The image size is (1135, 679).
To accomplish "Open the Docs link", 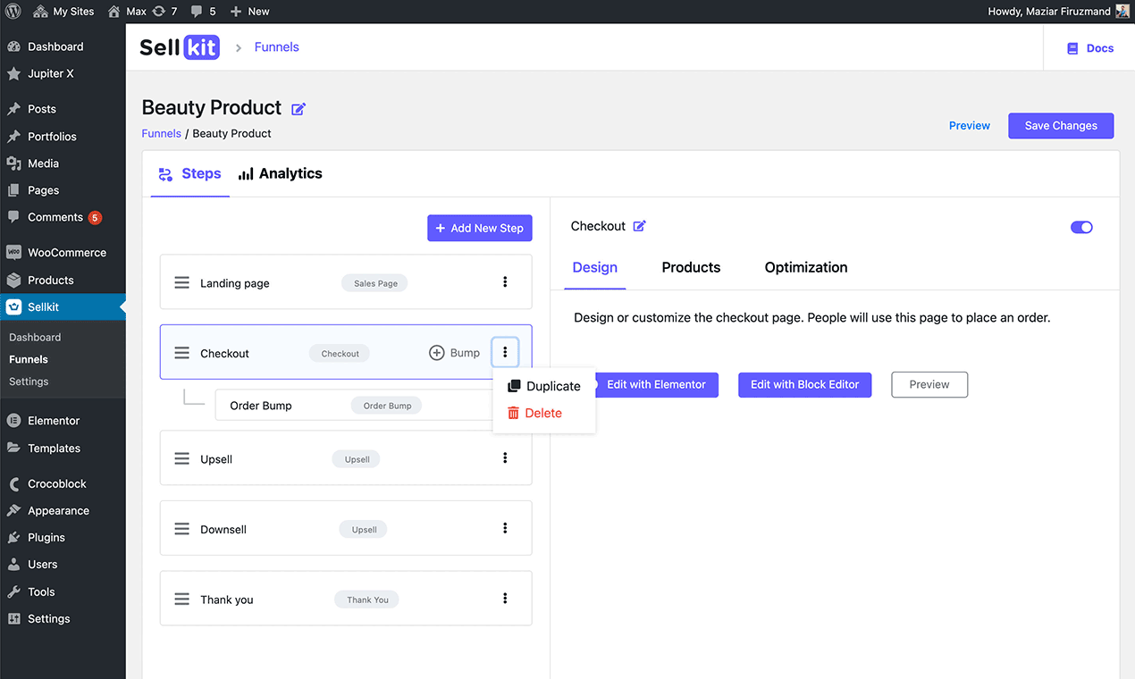I will [1090, 48].
